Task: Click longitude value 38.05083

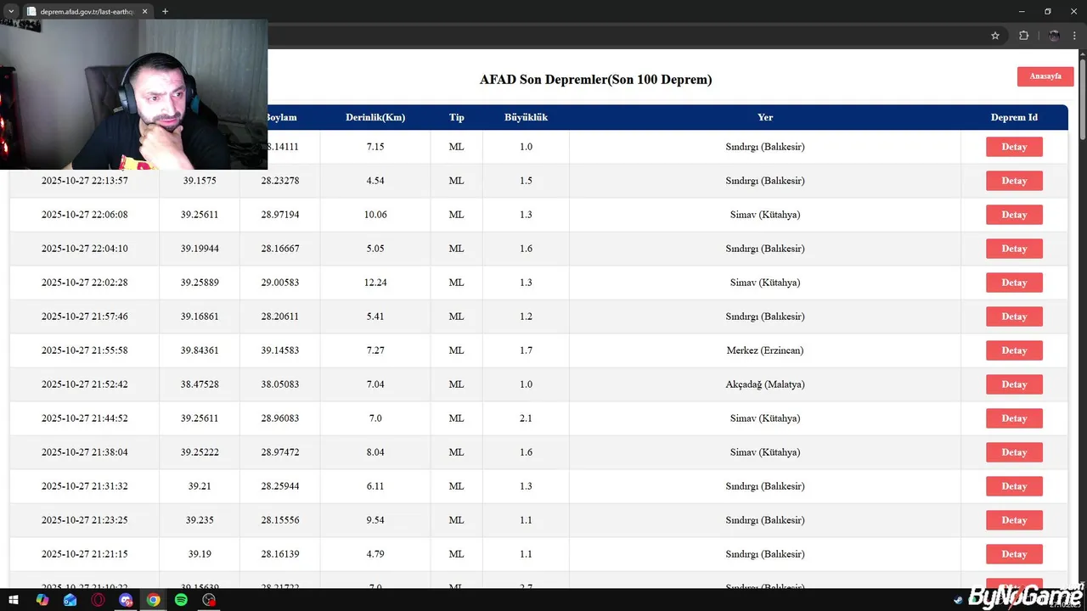Action: (280, 384)
